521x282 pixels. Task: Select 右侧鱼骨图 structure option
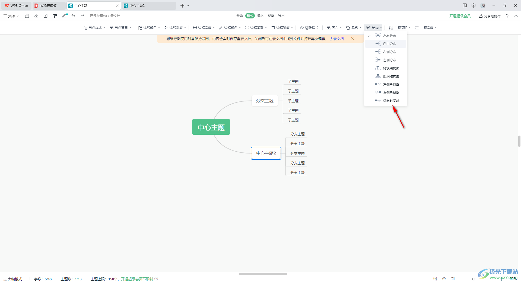point(386,92)
